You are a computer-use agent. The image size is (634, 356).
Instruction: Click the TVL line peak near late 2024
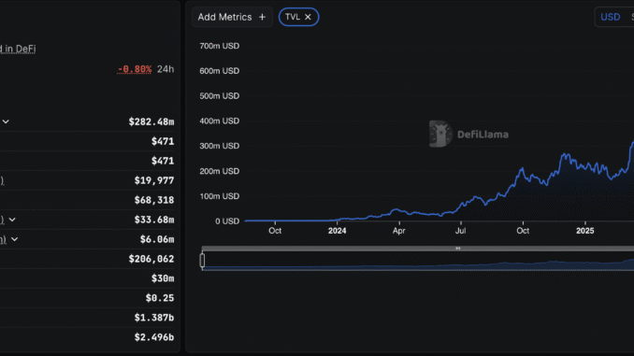(565, 155)
